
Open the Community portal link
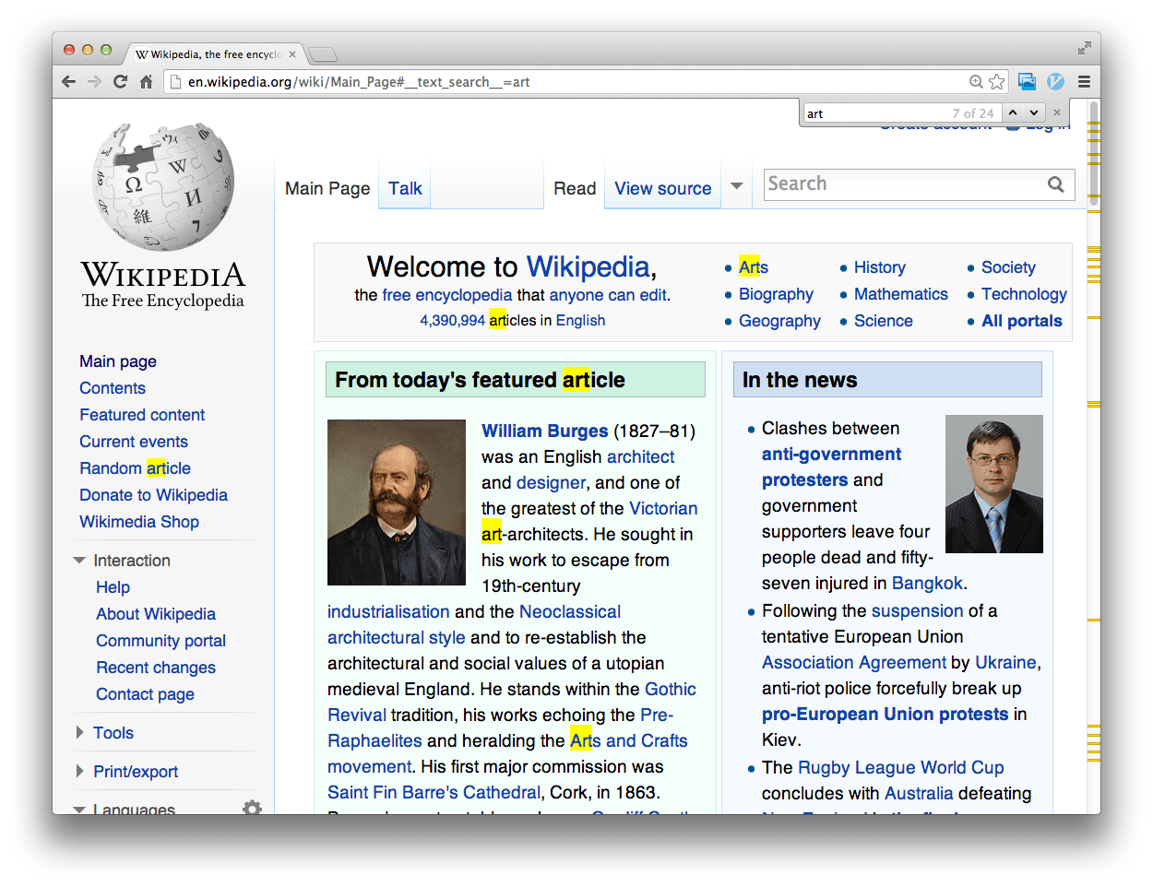click(x=160, y=641)
